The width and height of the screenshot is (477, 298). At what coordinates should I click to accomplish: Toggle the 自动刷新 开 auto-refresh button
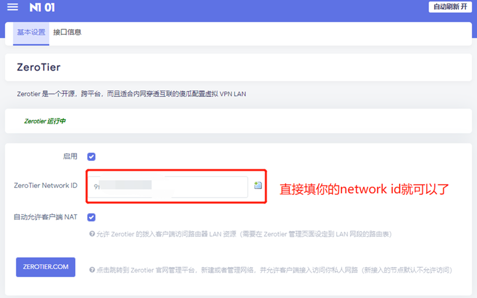450,7
